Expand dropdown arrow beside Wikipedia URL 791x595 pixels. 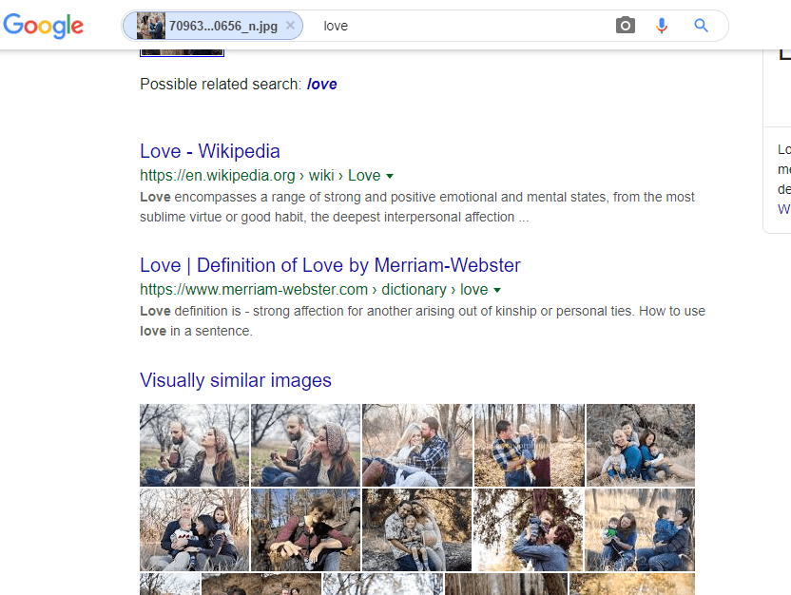point(390,176)
